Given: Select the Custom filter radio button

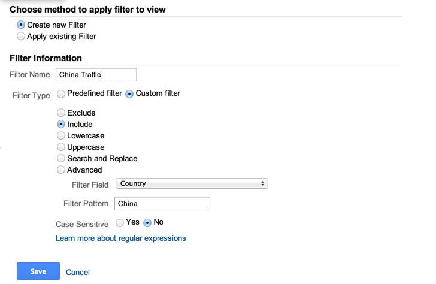Looking at the screenshot, I should (x=130, y=93).
